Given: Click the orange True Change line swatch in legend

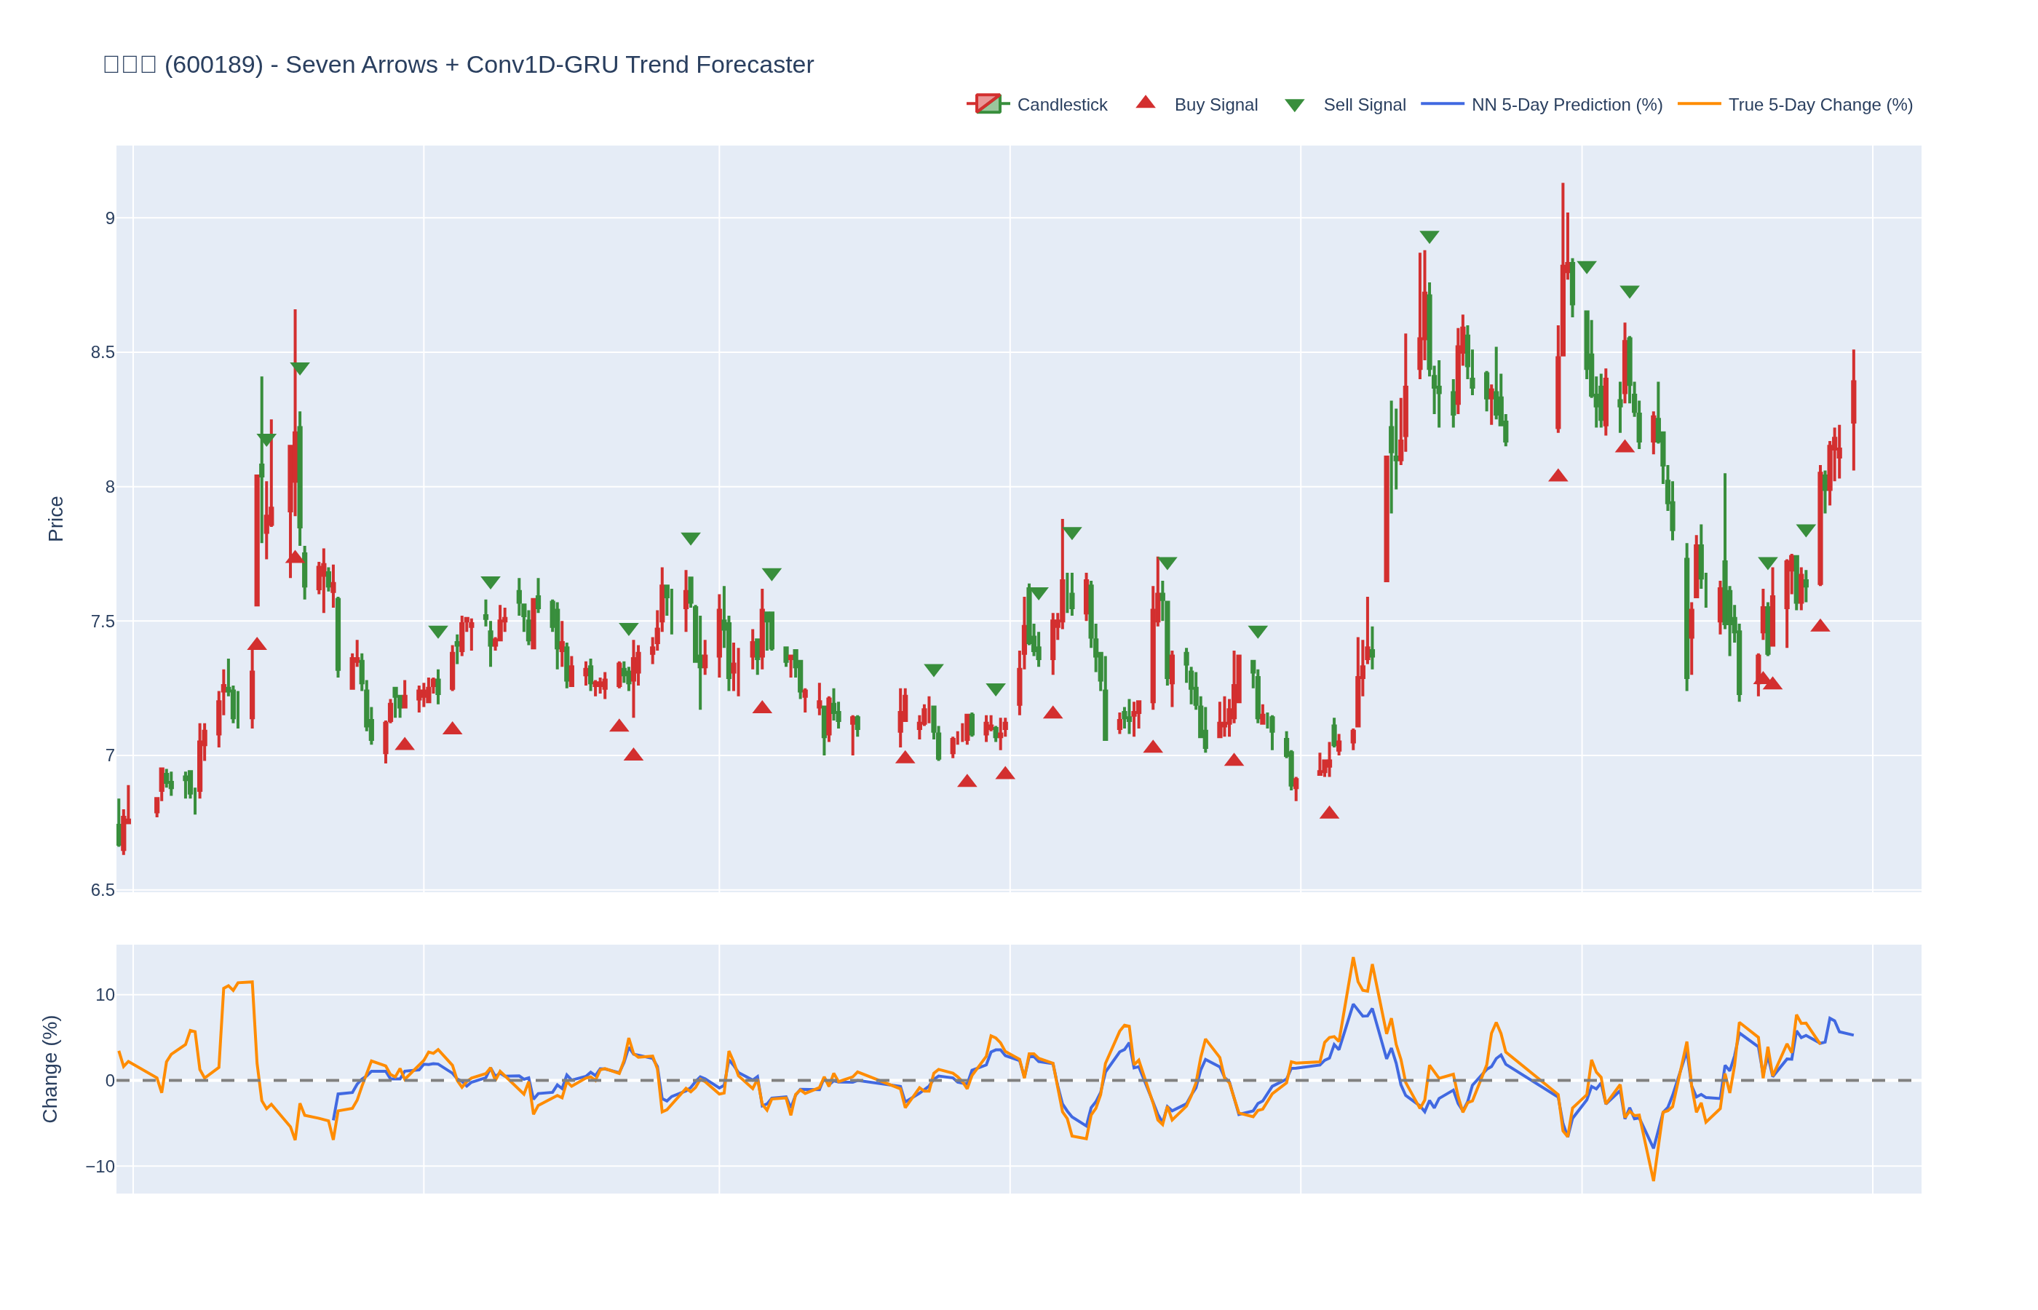Looking at the screenshot, I should (x=1700, y=104).
